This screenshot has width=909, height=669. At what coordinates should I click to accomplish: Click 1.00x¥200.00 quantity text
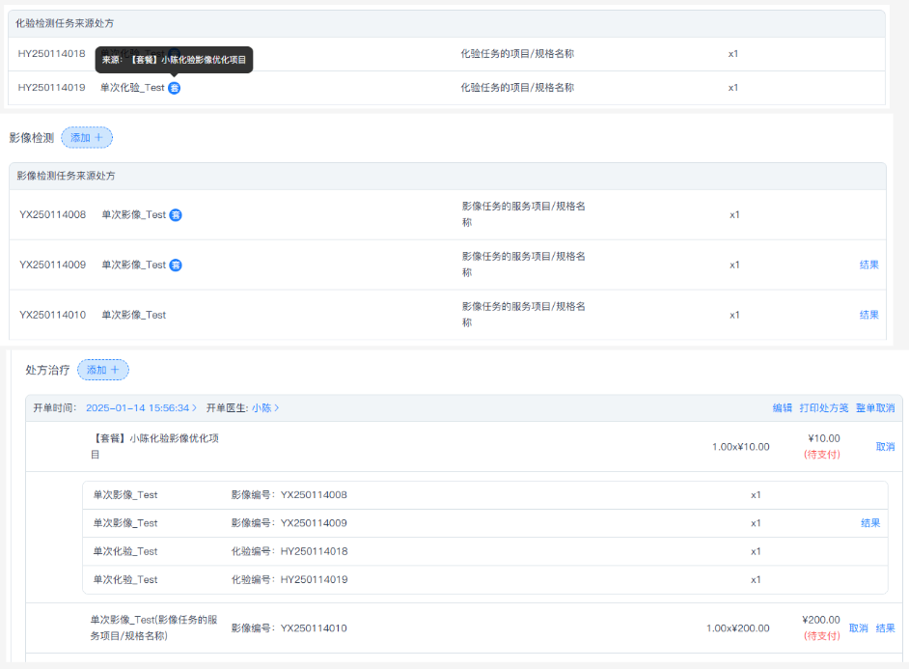[738, 628]
